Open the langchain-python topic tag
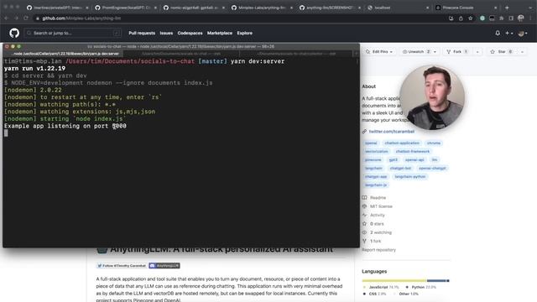The image size is (537, 302). [x=410, y=177]
